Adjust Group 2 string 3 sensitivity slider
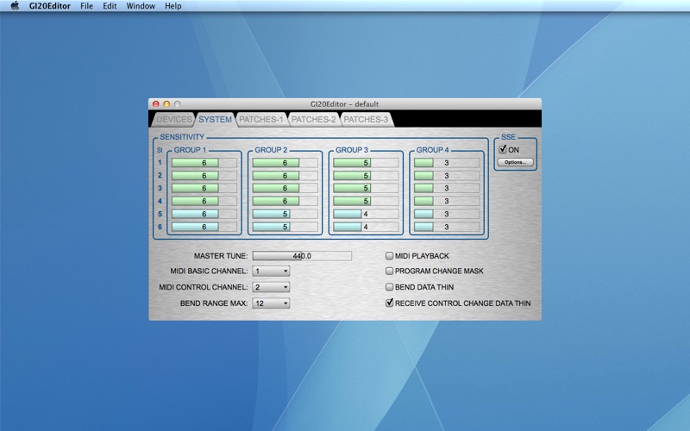 (285, 188)
